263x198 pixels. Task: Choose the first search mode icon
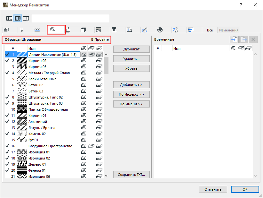[x=9, y=18]
